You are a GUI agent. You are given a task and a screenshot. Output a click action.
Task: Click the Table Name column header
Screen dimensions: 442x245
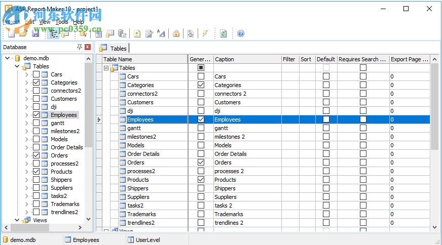[145, 59]
